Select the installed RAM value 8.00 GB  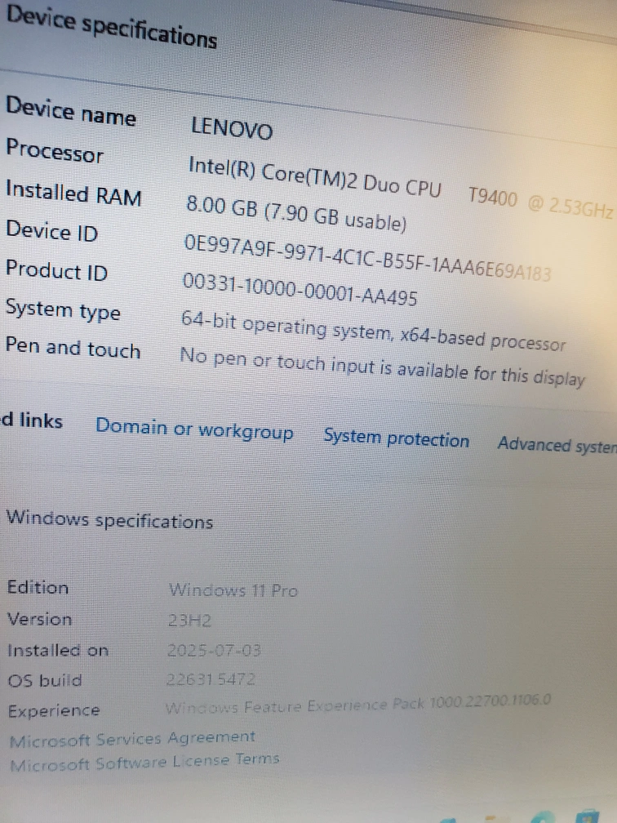click(x=296, y=213)
